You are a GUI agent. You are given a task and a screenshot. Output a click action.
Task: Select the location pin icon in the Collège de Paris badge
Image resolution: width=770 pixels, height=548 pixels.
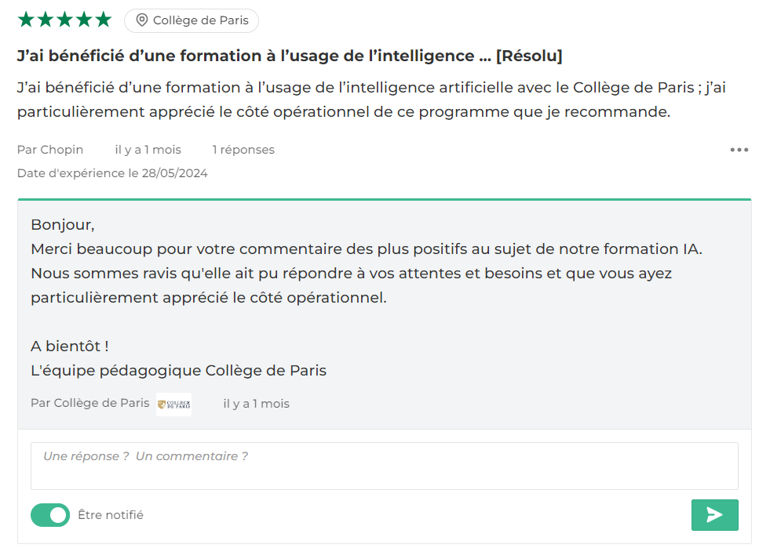pos(142,20)
